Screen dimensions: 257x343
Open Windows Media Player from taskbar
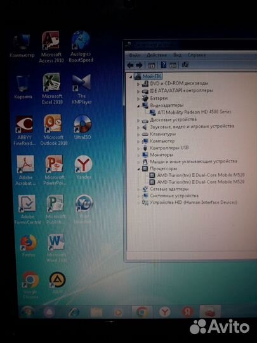(118, 313)
